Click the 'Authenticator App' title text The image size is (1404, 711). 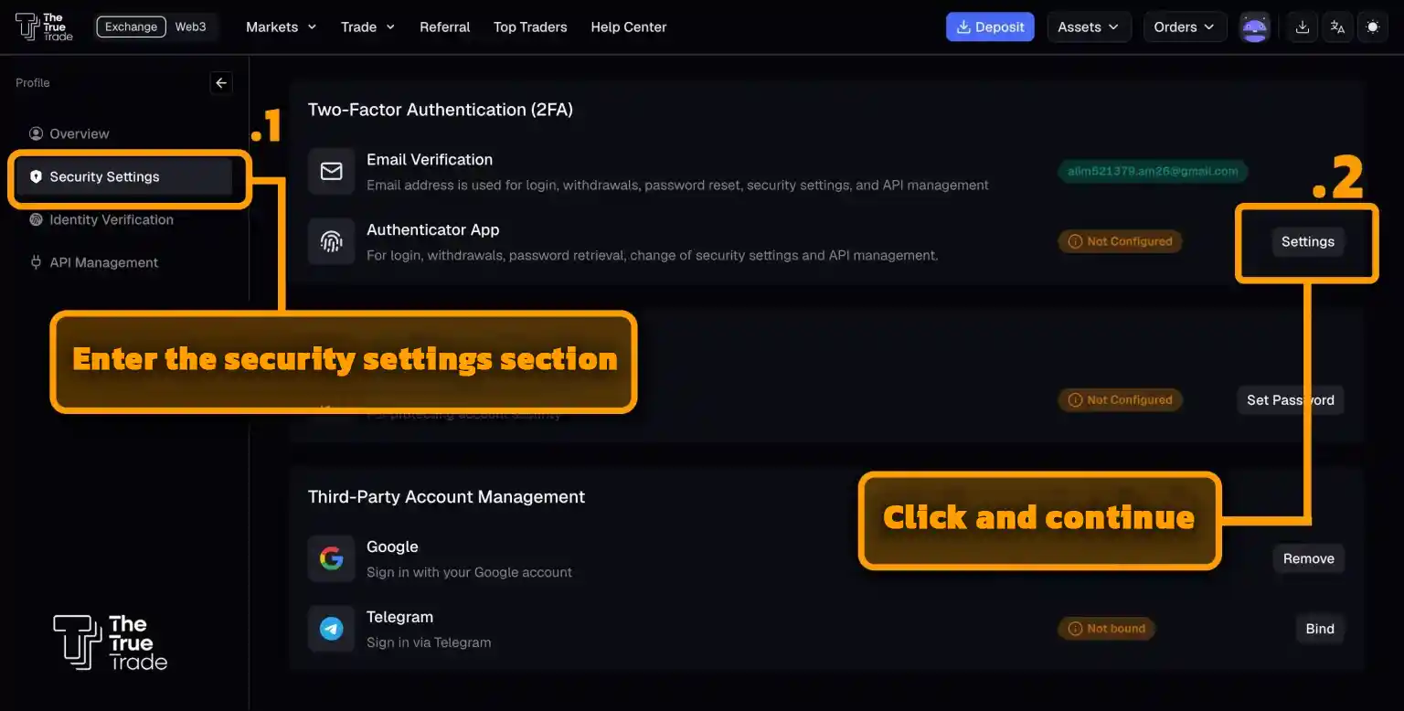433,230
